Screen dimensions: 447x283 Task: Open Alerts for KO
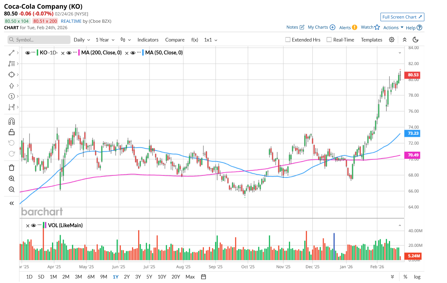(x=348, y=27)
